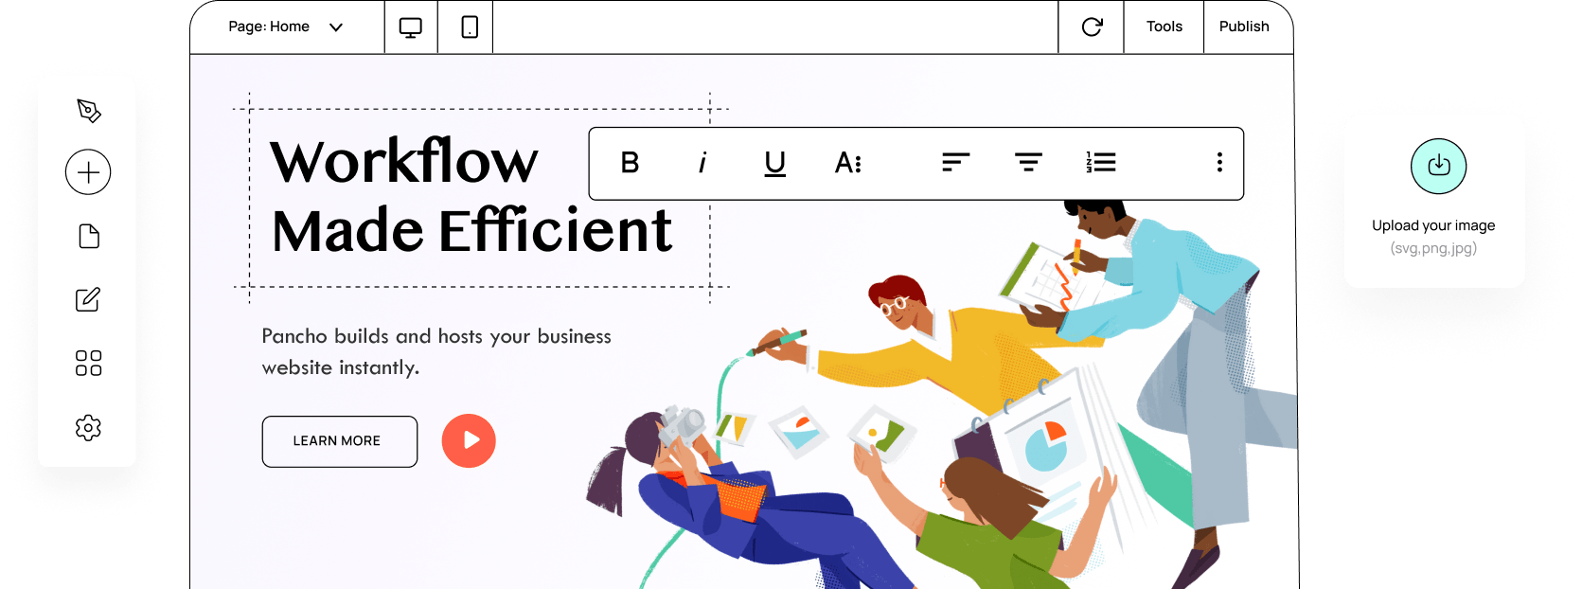Click the add element plus button
This screenshot has height=589, width=1582.
pyautogui.click(x=88, y=172)
